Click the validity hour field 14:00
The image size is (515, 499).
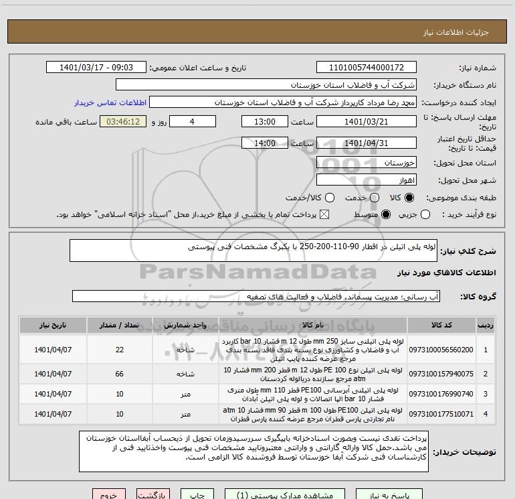265,143
